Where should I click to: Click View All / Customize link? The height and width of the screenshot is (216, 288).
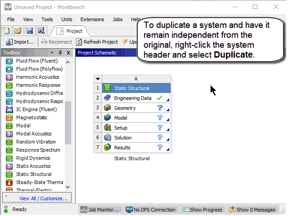point(43,198)
